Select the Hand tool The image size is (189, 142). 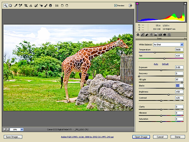[x=10, y=5]
